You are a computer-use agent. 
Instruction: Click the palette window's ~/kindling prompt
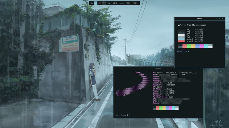click(182, 51)
